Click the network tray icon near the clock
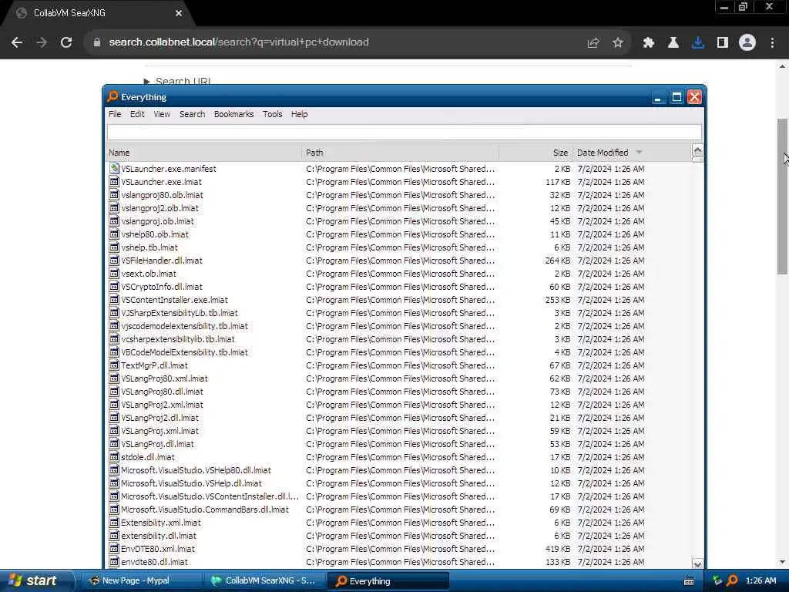 tap(717, 580)
